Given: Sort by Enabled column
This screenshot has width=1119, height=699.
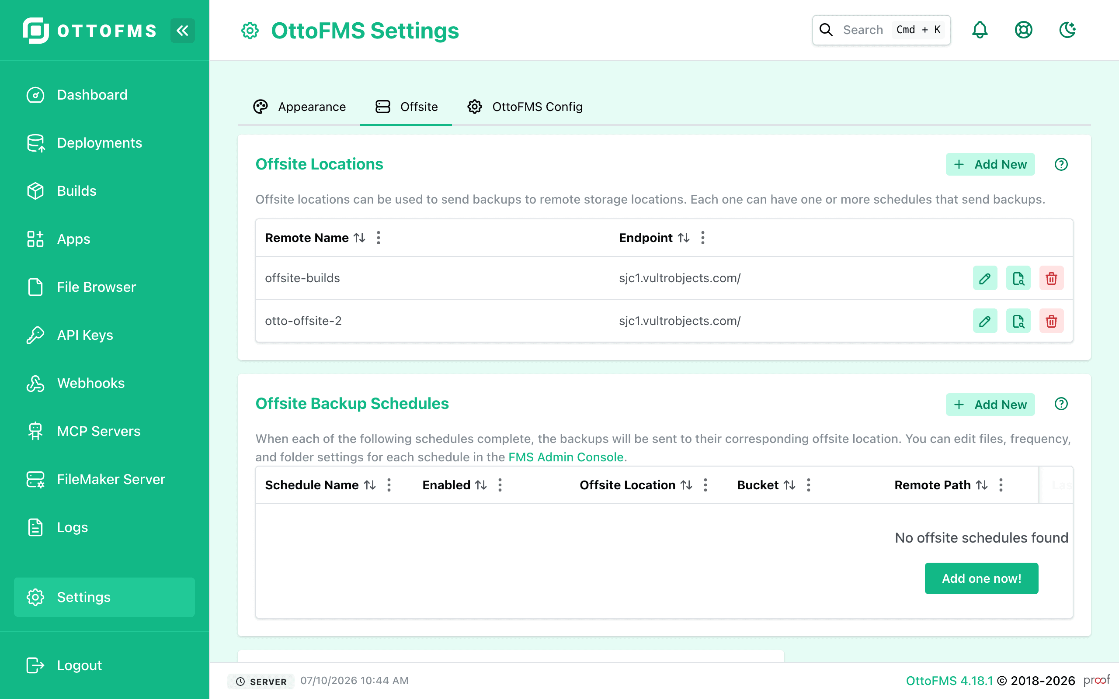Looking at the screenshot, I should pos(481,485).
